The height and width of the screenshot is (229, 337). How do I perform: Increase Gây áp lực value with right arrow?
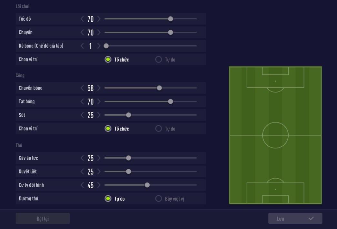[x=99, y=158]
